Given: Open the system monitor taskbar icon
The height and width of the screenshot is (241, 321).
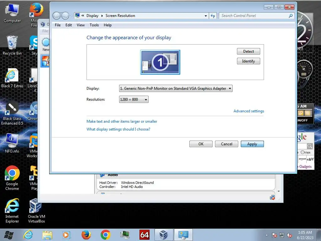Looking at the screenshot, I should pyautogui.click(x=125, y=235).
